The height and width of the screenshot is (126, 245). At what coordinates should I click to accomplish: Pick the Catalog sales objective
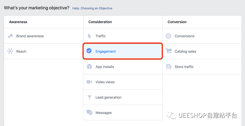(185, 51)
